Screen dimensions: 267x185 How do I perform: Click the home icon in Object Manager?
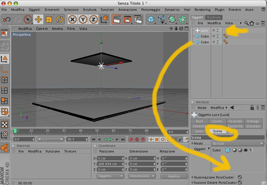coord(251,23)
